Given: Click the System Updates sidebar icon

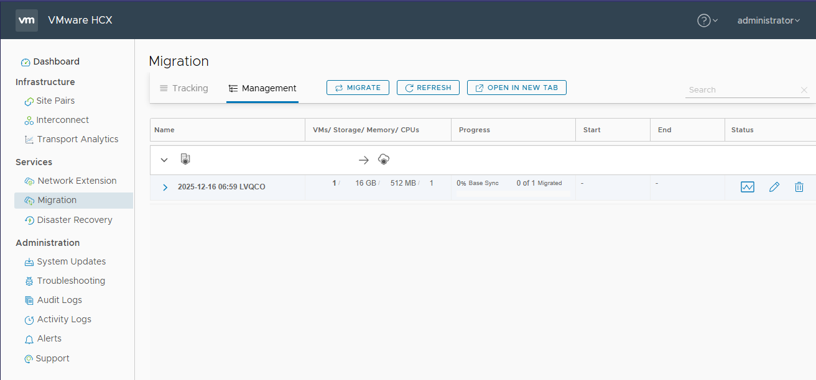Looking at the screenshot, I should tap(29, 262).
